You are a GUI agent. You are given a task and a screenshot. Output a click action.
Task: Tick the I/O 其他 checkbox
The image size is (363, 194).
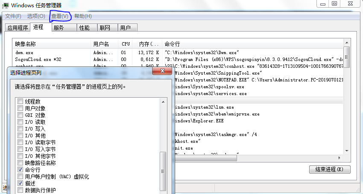point(20,135)
